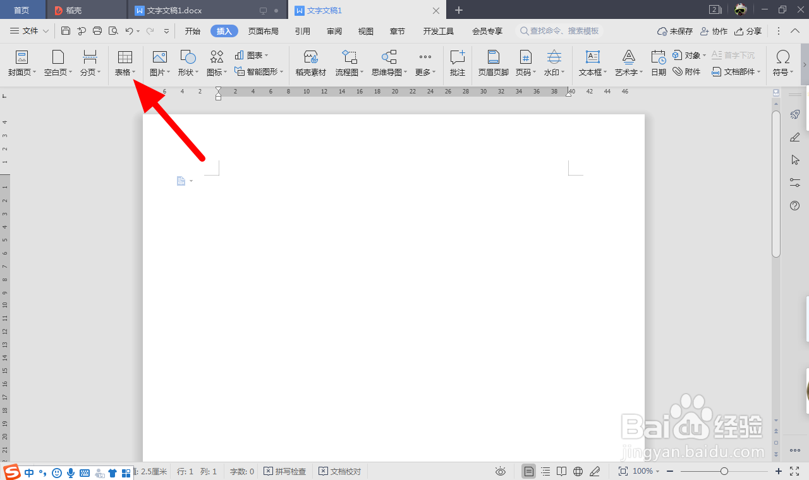The image size is (809, 480).
Task: Insert the 日期 date
Action: pos(659,64)
